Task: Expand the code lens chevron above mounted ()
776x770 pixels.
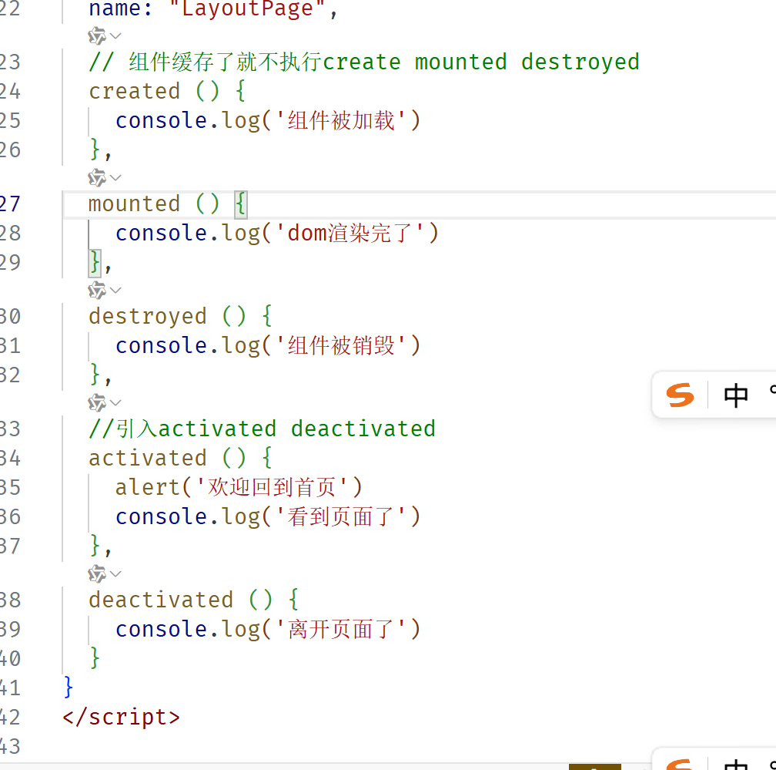Action: coord(115,177)
